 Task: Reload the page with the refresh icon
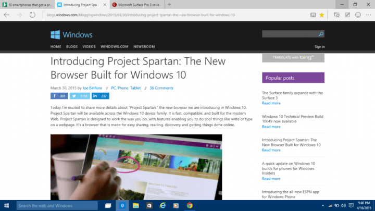32,15
